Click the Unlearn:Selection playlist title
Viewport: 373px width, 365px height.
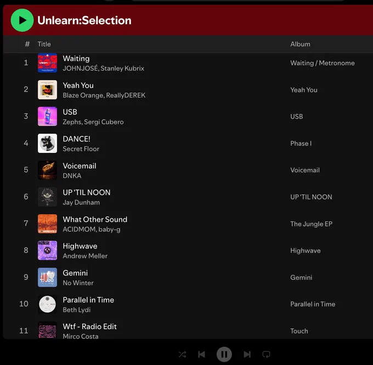point(84,20)
